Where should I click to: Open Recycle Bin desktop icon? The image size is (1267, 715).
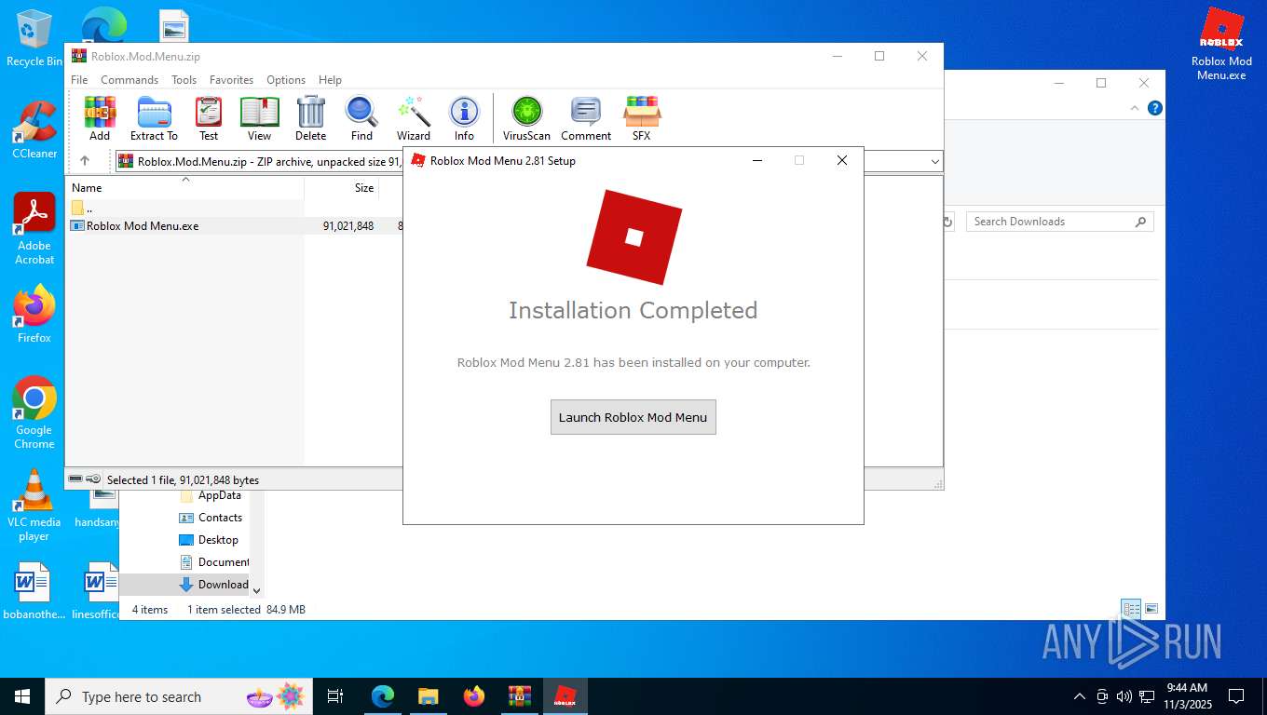tap(34, 39)
